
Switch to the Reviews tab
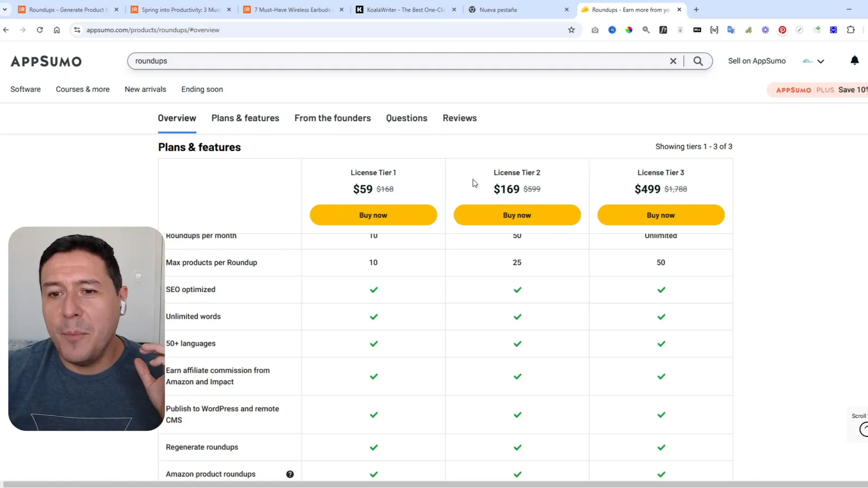click(x=459, y=118)
